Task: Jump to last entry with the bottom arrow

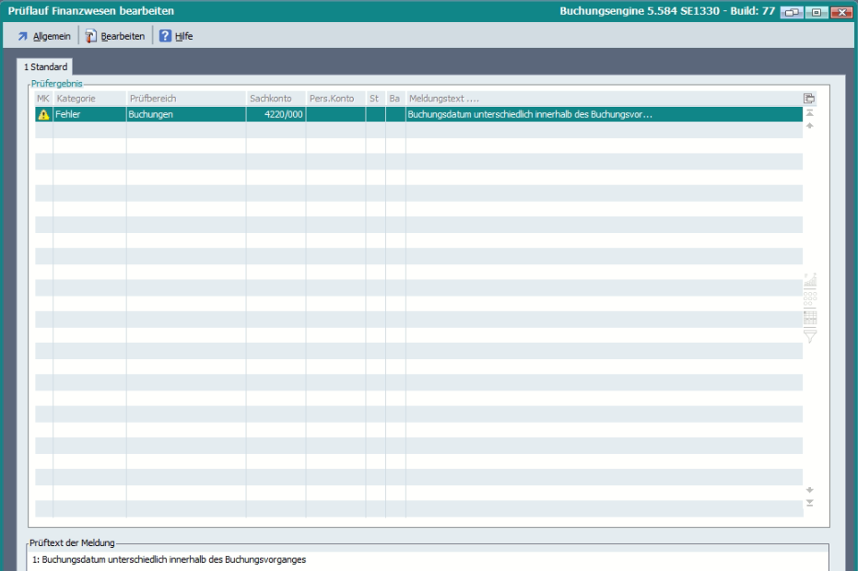Action: (x=810, y=503)
